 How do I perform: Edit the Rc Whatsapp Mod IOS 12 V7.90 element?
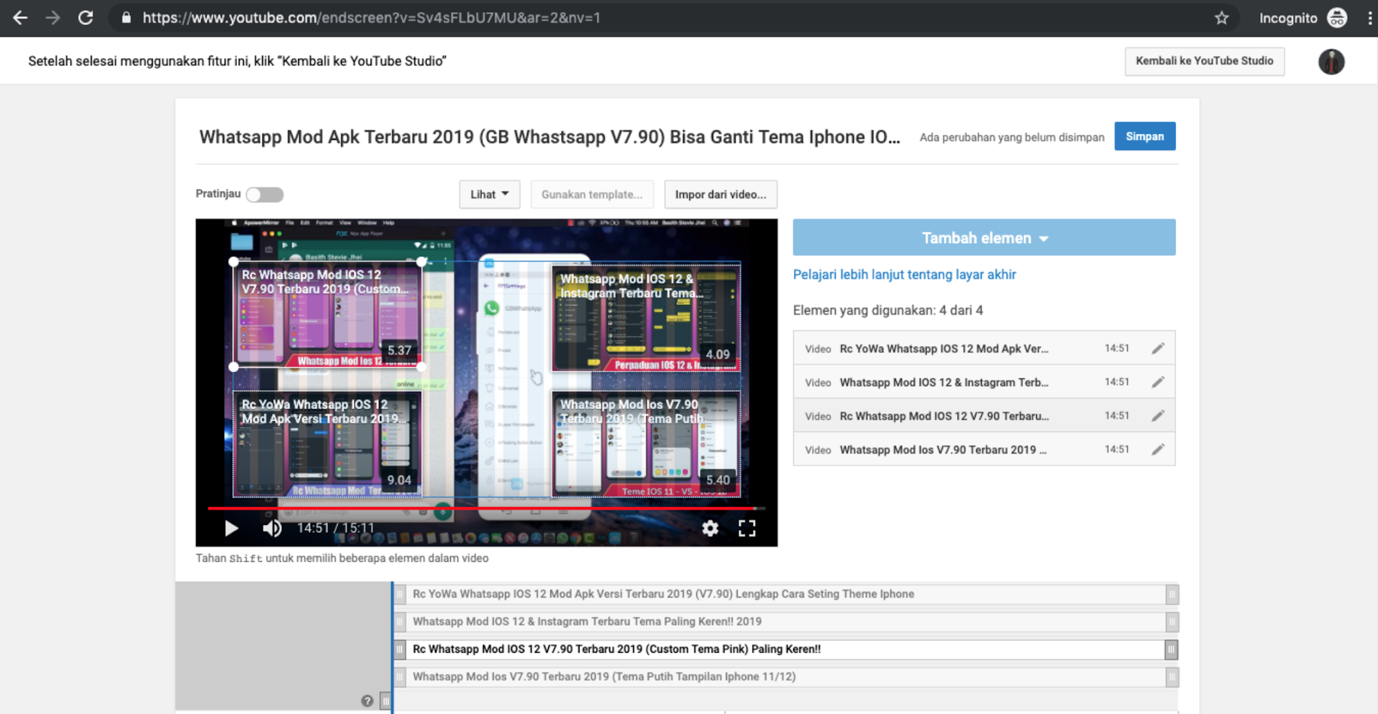tap(1158, 416)
